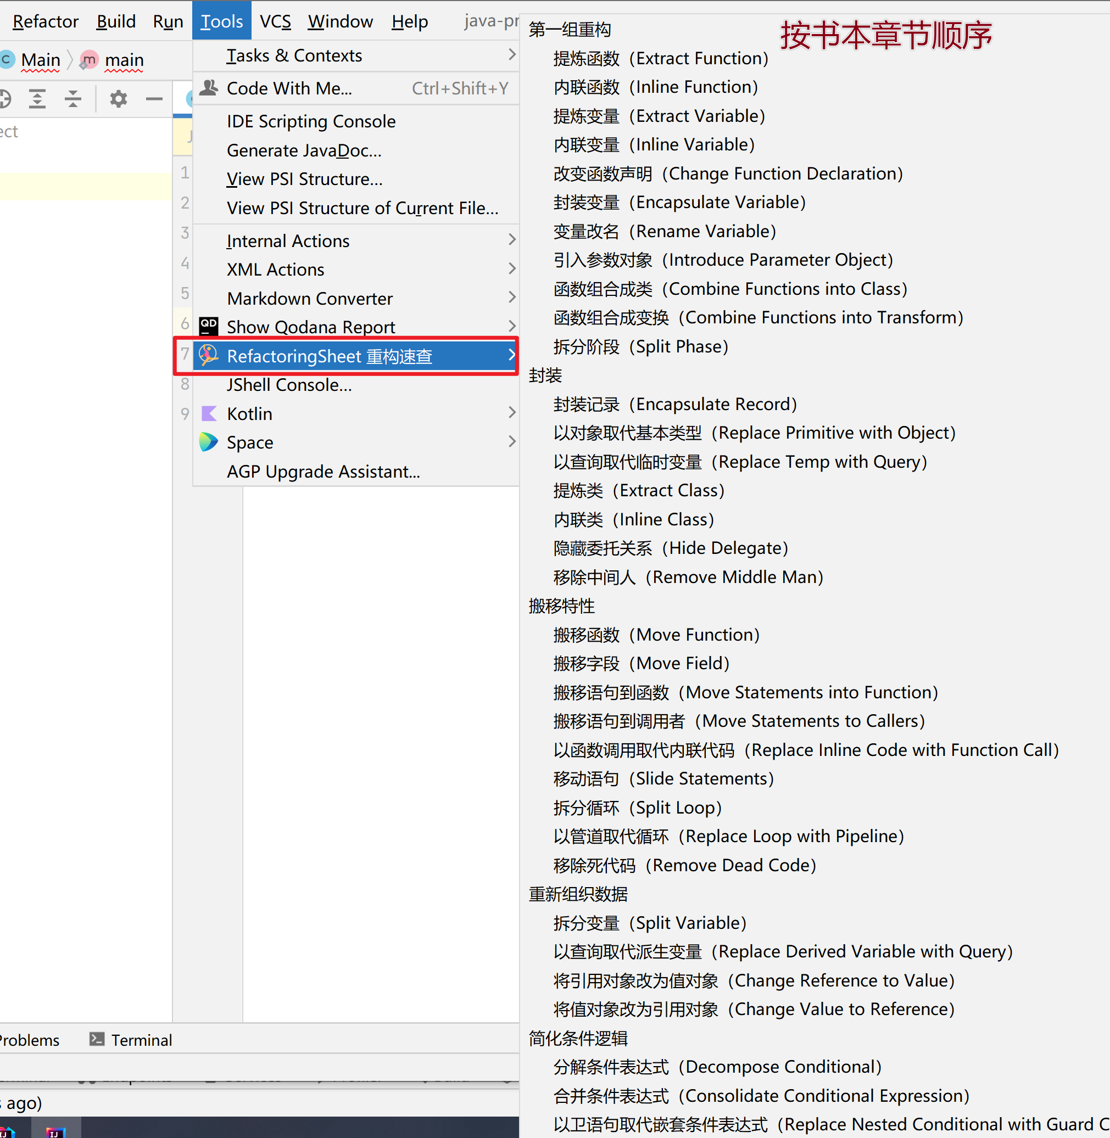Expand the Markdown Converter submenu arrow

[511, 298]
